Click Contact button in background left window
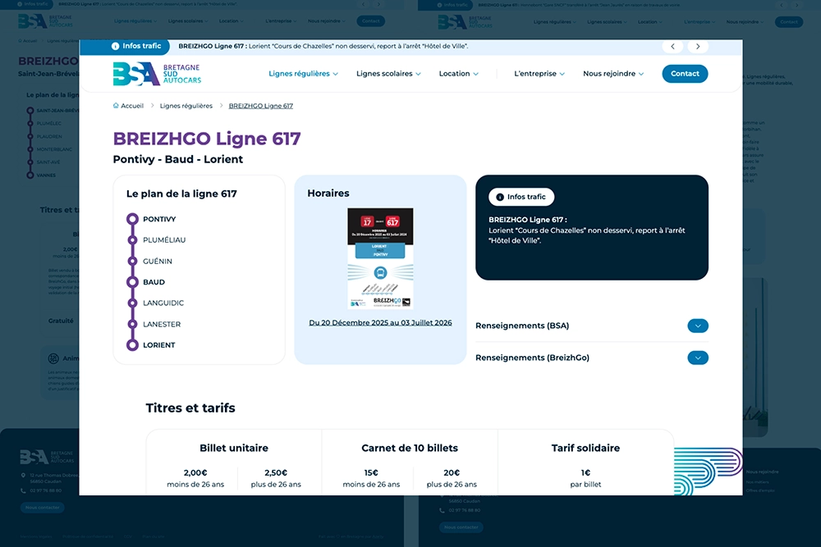821x547 pixels. click(371, 21)
